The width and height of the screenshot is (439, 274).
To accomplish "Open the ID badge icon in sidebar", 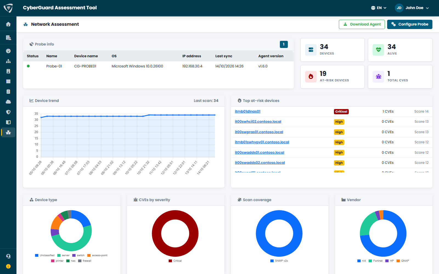I will click(8, 71).
